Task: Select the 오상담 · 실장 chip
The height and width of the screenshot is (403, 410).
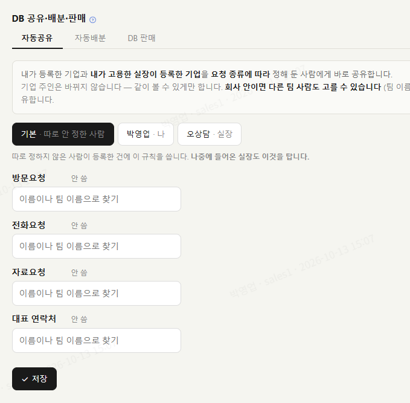Action: (x=210, y=134)
